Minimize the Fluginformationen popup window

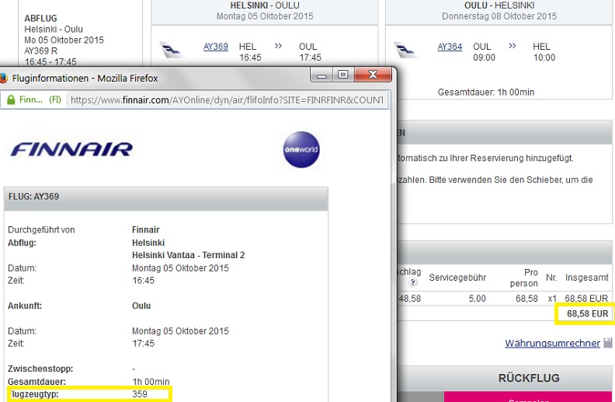322,75
